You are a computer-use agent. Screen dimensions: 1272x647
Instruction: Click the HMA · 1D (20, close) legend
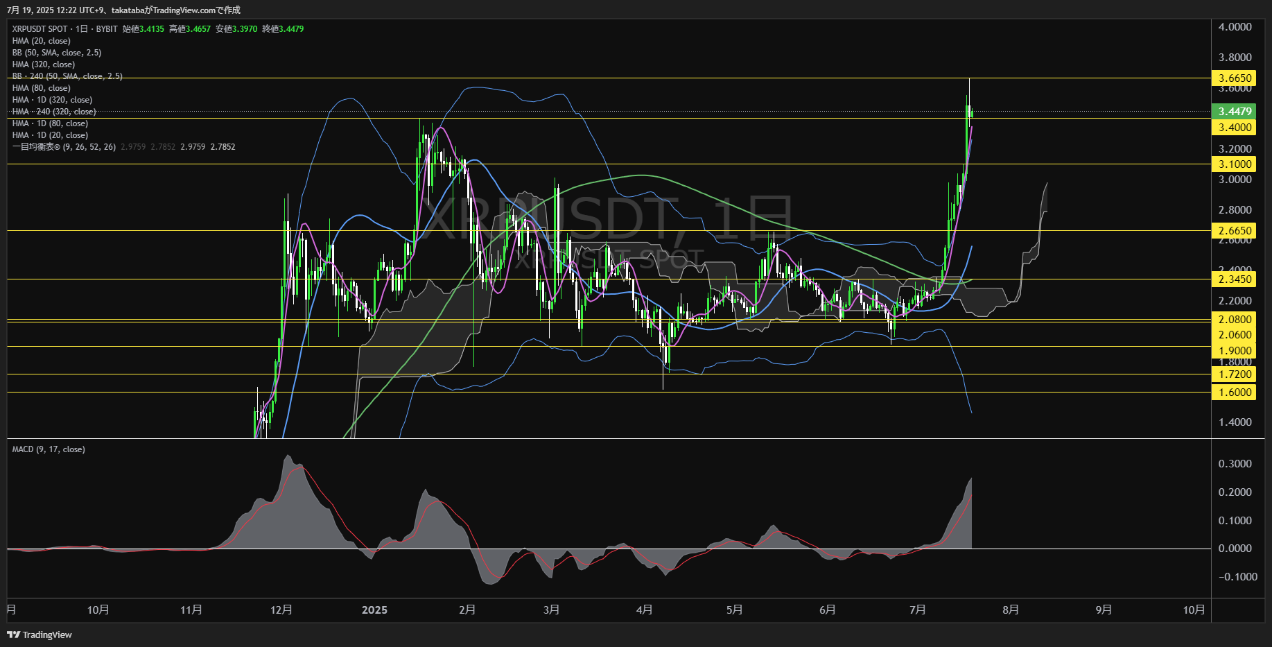50,135
